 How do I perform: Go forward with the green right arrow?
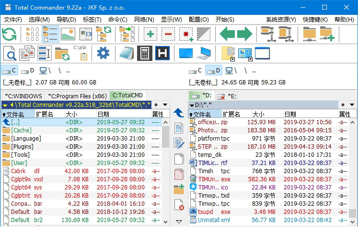point(245,34)
